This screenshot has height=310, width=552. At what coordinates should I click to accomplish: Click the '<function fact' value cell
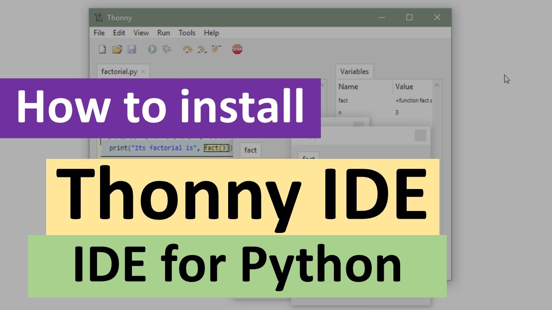414,100
